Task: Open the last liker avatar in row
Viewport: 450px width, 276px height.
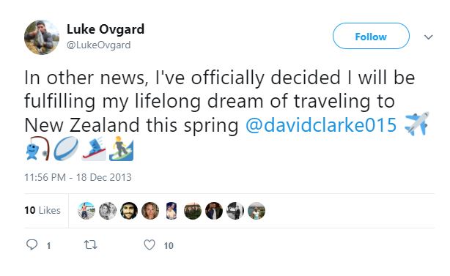Action: (257, 211)
